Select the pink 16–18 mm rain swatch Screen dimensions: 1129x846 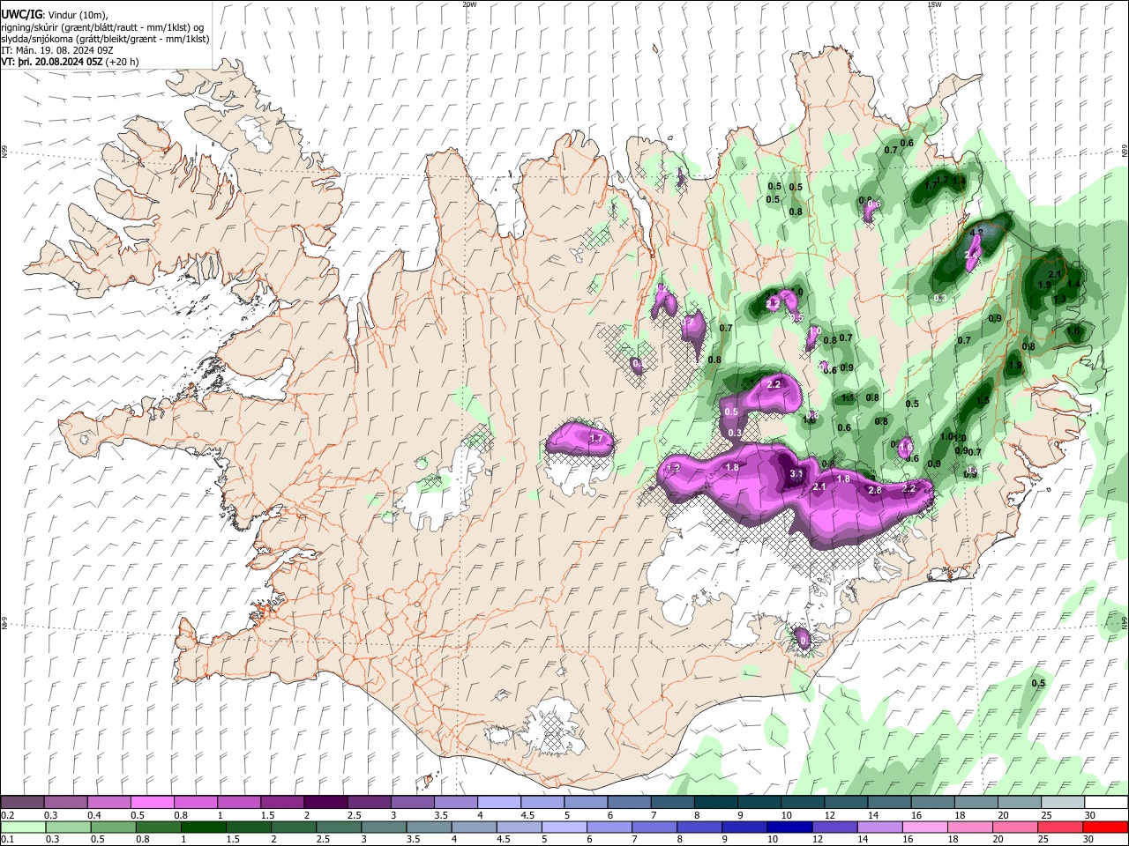[924, 827]
